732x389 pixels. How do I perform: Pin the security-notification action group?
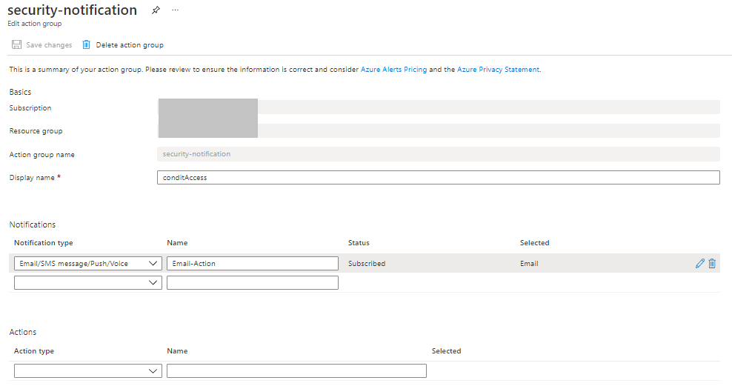pos(156,11)
